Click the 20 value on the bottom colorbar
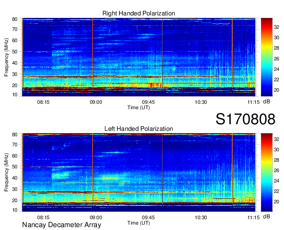This screenshot has width=284, height=230. pyautogui.click(x=276, y=202)
